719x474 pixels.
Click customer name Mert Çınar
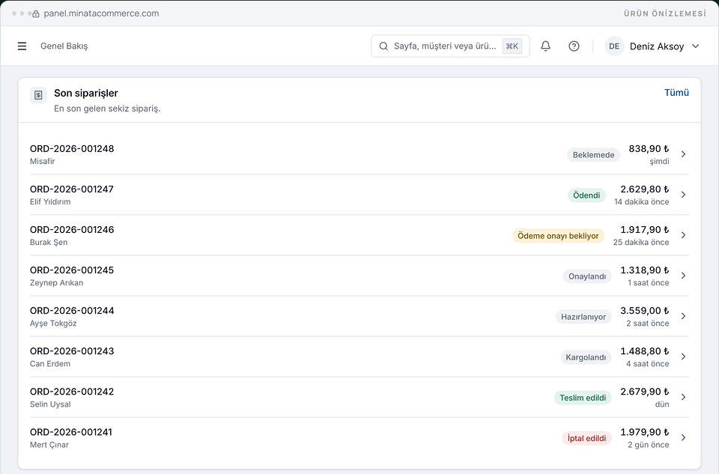click(x=49, y=445)
